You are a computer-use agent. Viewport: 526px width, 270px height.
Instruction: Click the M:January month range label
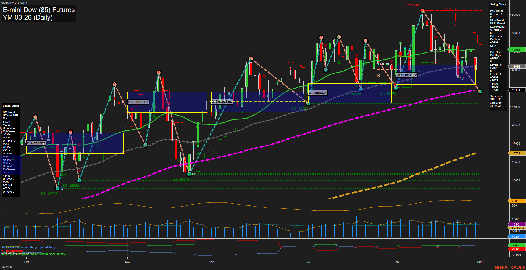[318, 93]
